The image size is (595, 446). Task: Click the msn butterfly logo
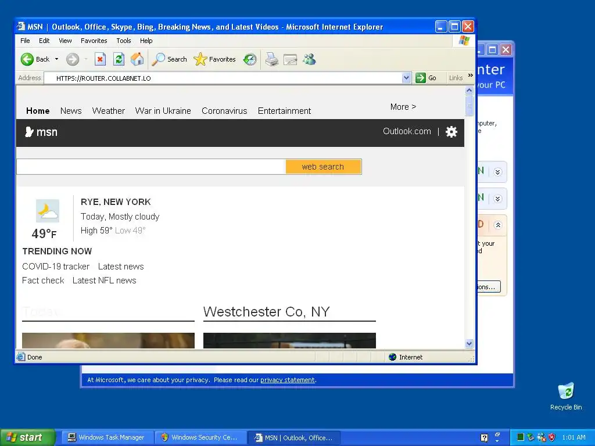point(41,132)
